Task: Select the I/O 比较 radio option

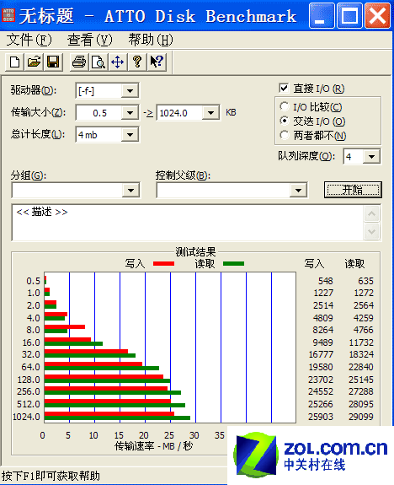Action: 284,106
